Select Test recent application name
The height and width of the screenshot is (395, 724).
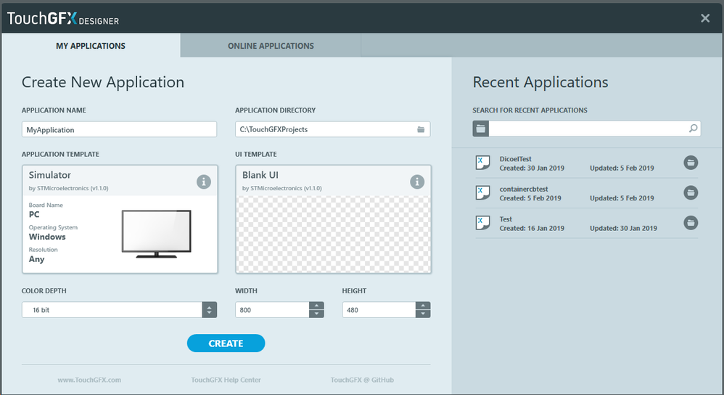coord(506,219)
